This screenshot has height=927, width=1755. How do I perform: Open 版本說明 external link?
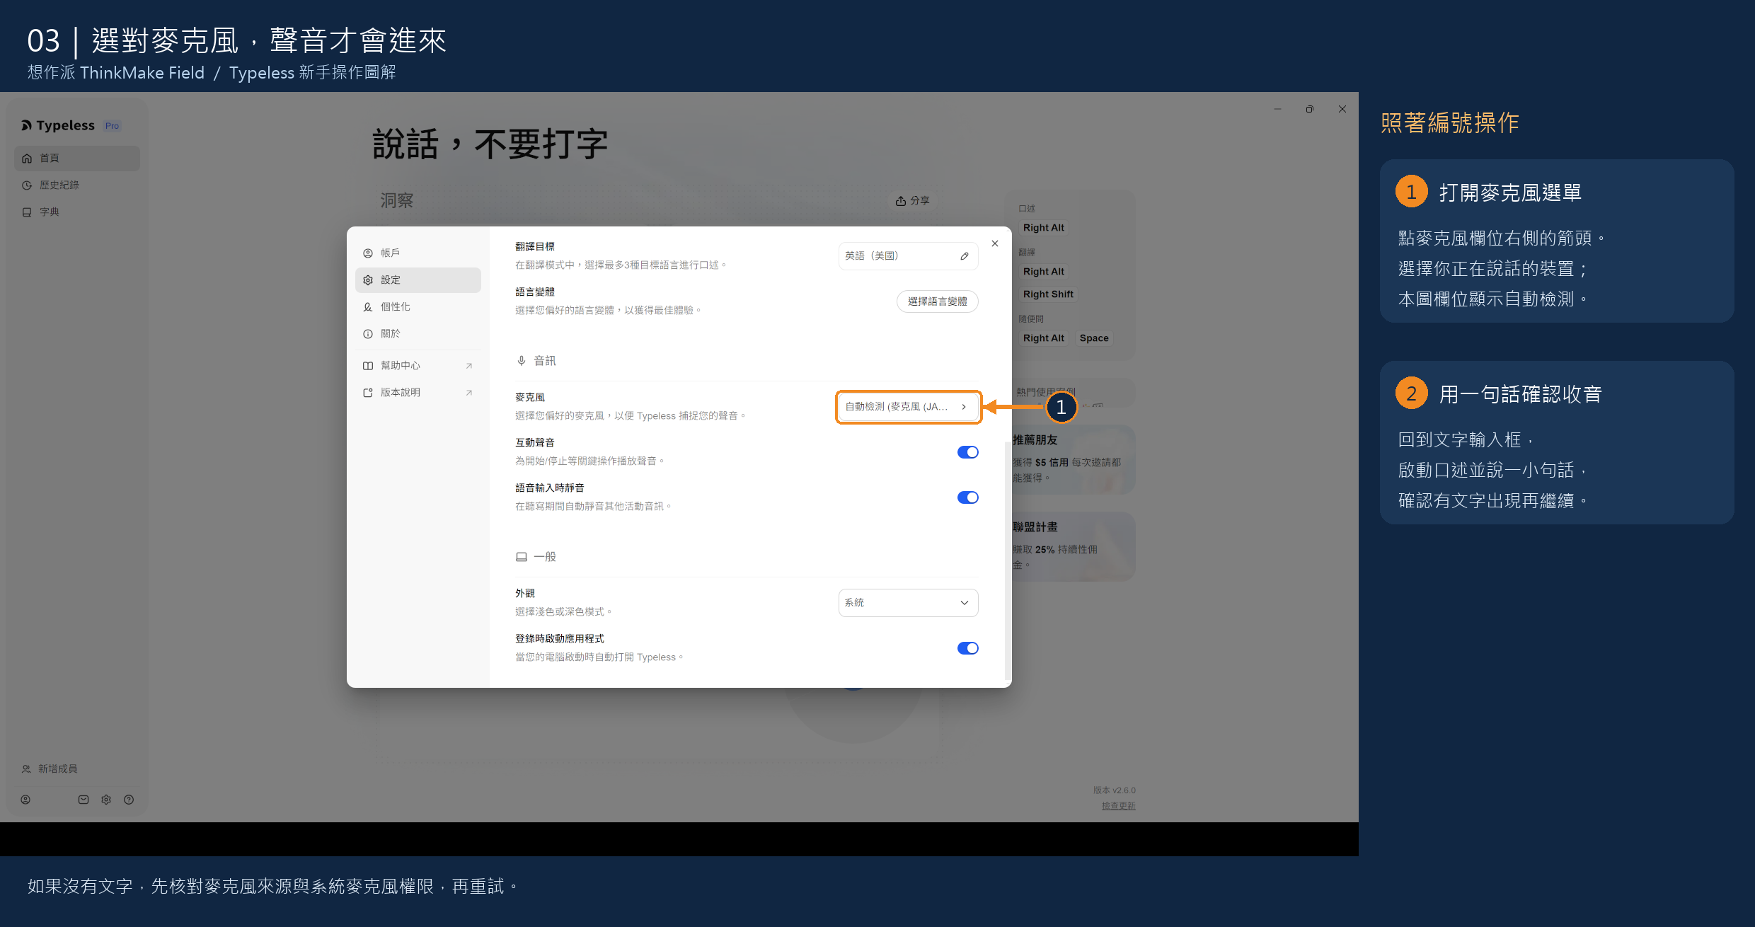418,392
